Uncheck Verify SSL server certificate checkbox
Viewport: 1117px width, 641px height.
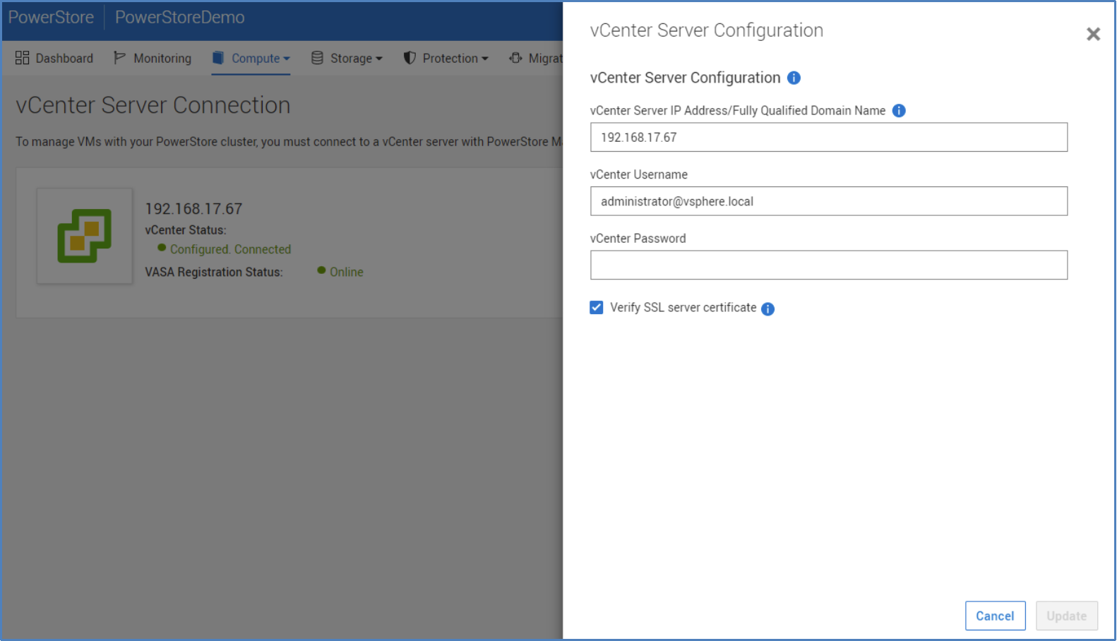pyautogui.click(x=597, y=307)
